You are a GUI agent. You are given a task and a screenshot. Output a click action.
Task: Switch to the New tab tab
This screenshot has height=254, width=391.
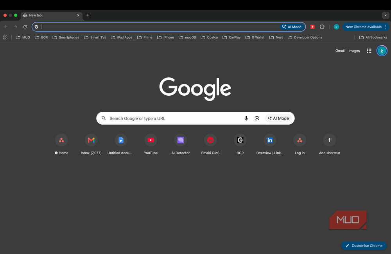point(52,15)
